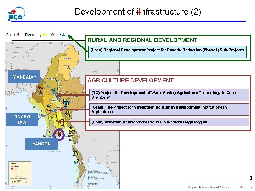Select the NAY PYI TAW label box

(22, 120)
